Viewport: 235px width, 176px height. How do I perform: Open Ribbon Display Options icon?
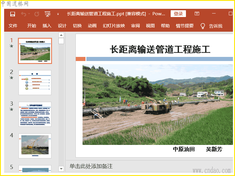(x=197, y=13)
